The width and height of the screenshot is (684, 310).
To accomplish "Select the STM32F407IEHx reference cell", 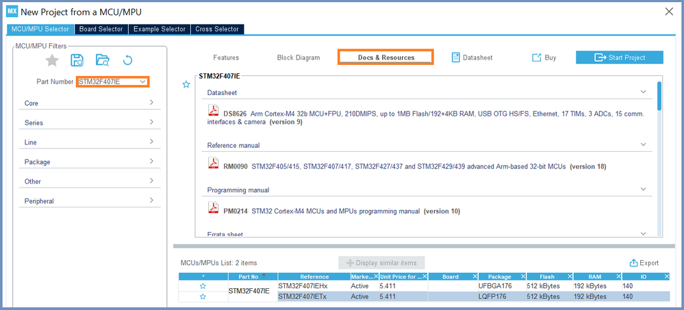I will point(314,286).
